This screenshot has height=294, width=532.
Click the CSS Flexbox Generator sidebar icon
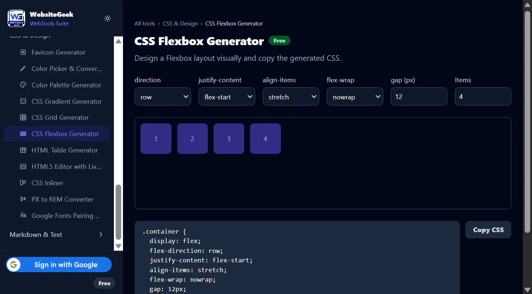point(23,134)
